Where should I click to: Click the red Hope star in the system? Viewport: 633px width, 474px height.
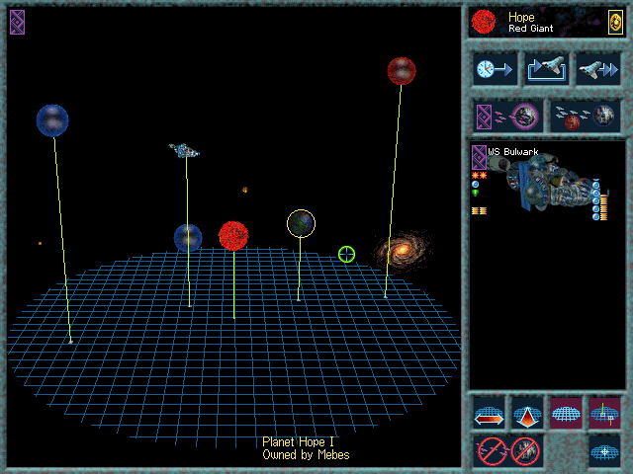233,236
